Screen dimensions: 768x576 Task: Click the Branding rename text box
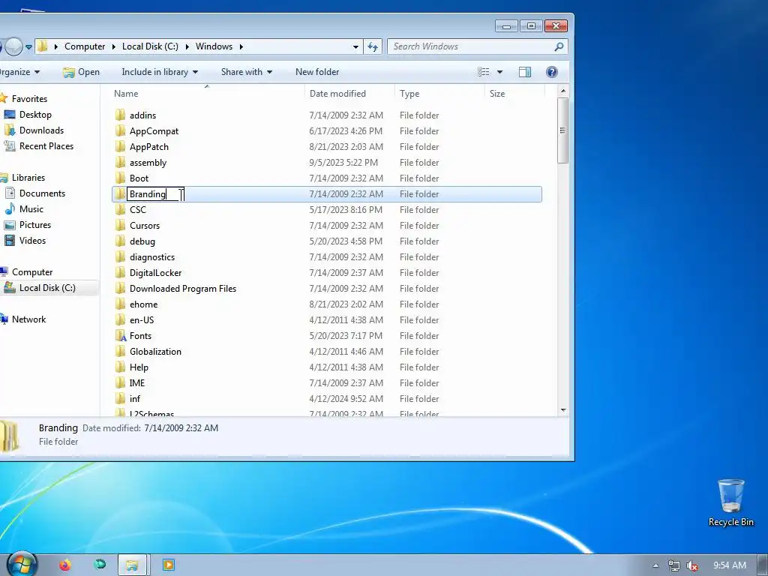[155, 194]
